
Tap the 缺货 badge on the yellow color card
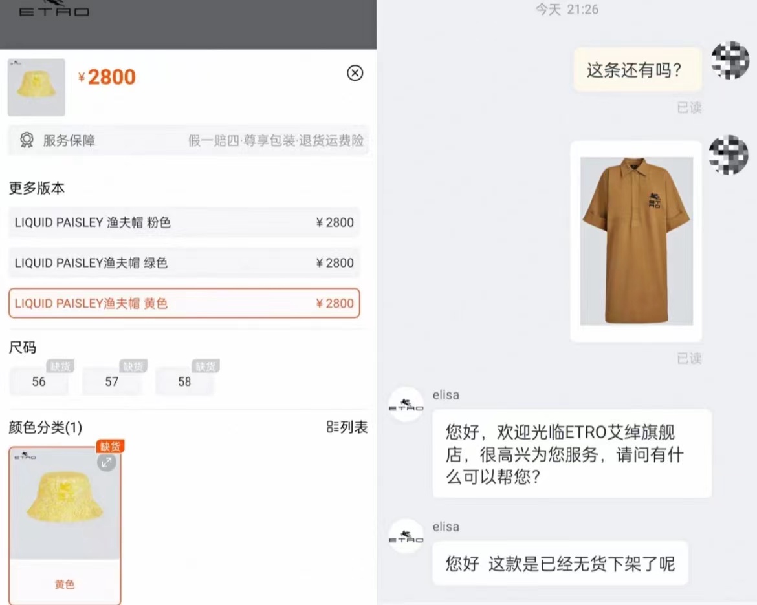point(110,446)
